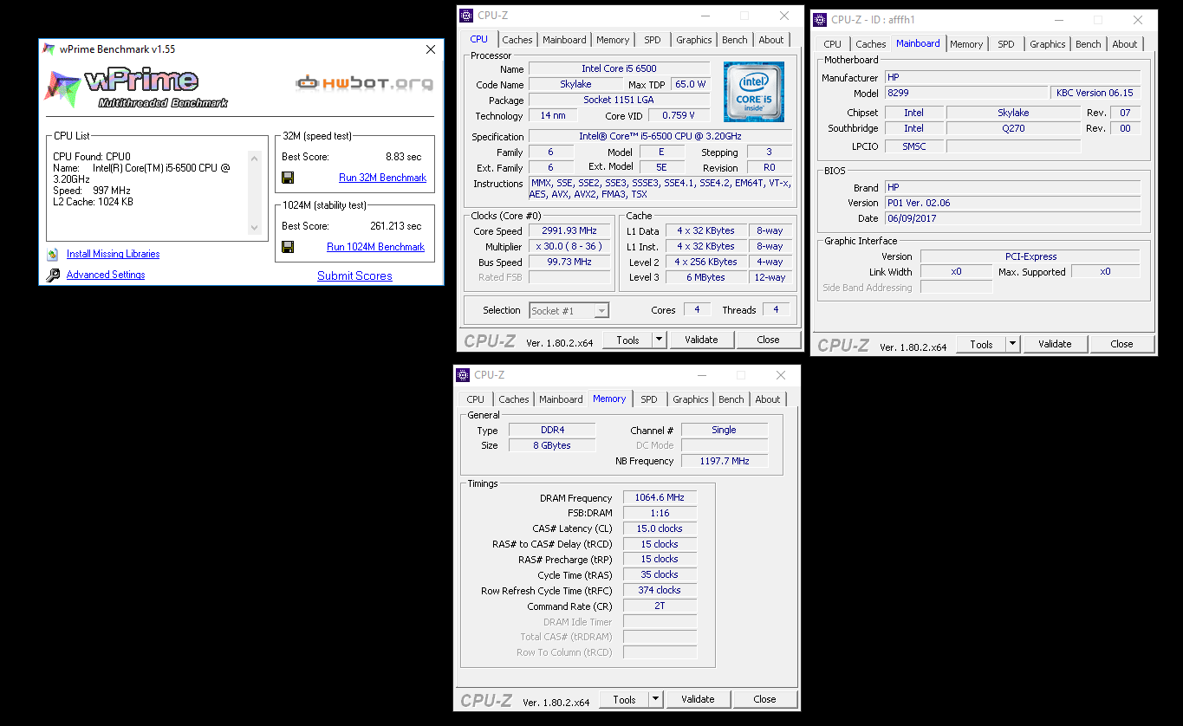
Task: Select Caches tab in CPU-Z Memory window
Action: tap(514, 399)
